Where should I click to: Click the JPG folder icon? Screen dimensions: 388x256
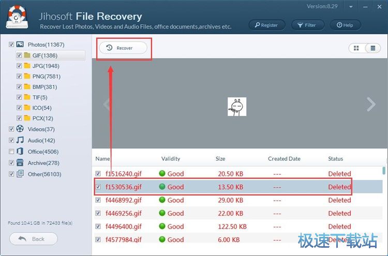(27, 66)
